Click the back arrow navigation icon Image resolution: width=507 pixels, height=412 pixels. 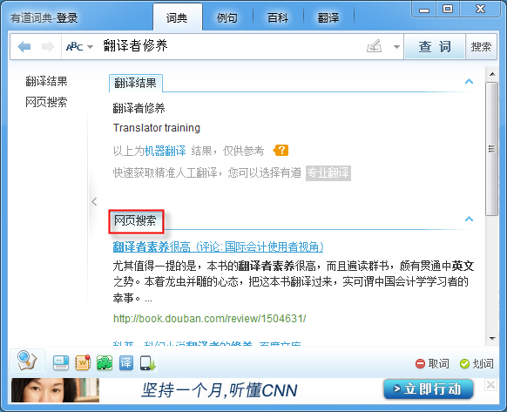24,47
